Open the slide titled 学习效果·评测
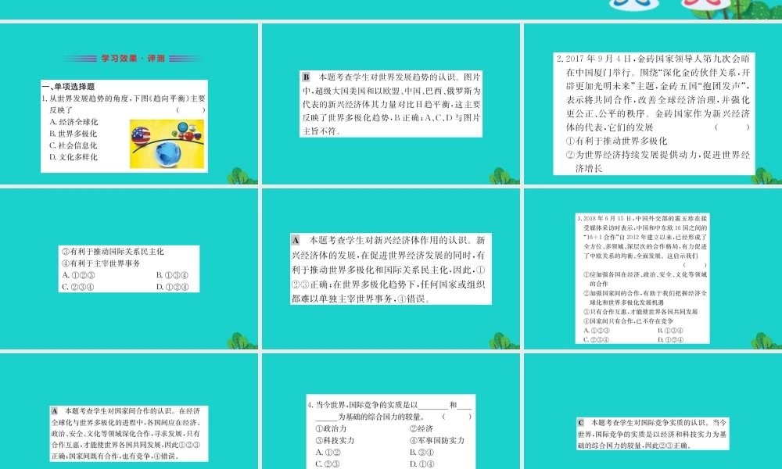 point(129,104)
